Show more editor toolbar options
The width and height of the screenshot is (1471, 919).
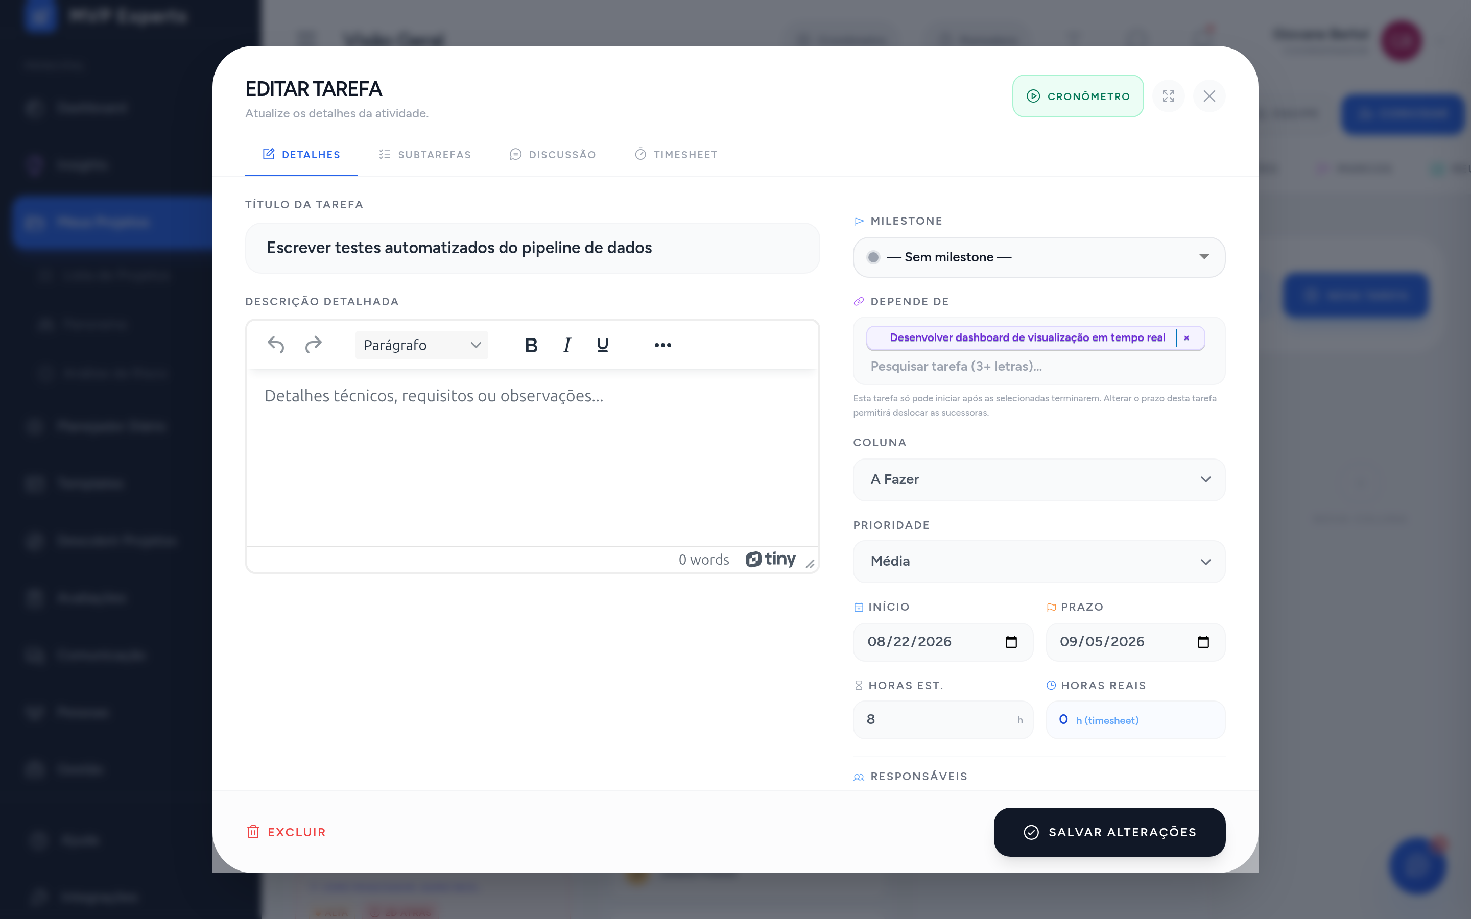[662, 345]
